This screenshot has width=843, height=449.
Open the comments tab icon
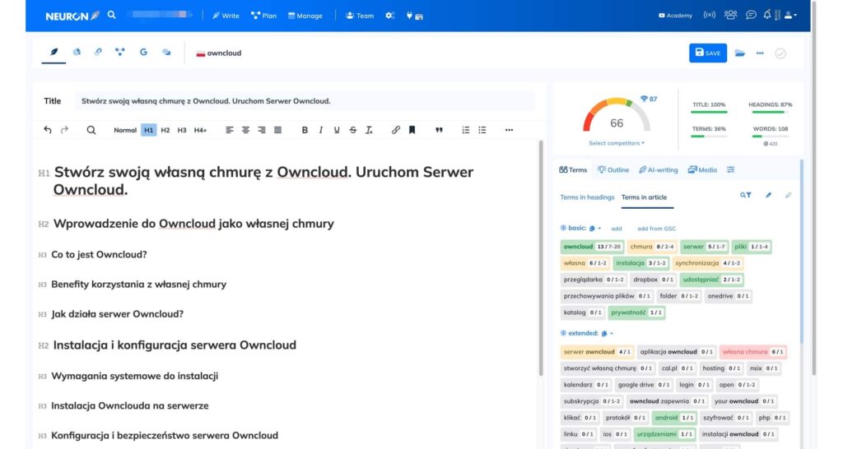pyautogui.click(x=166, y=52)
